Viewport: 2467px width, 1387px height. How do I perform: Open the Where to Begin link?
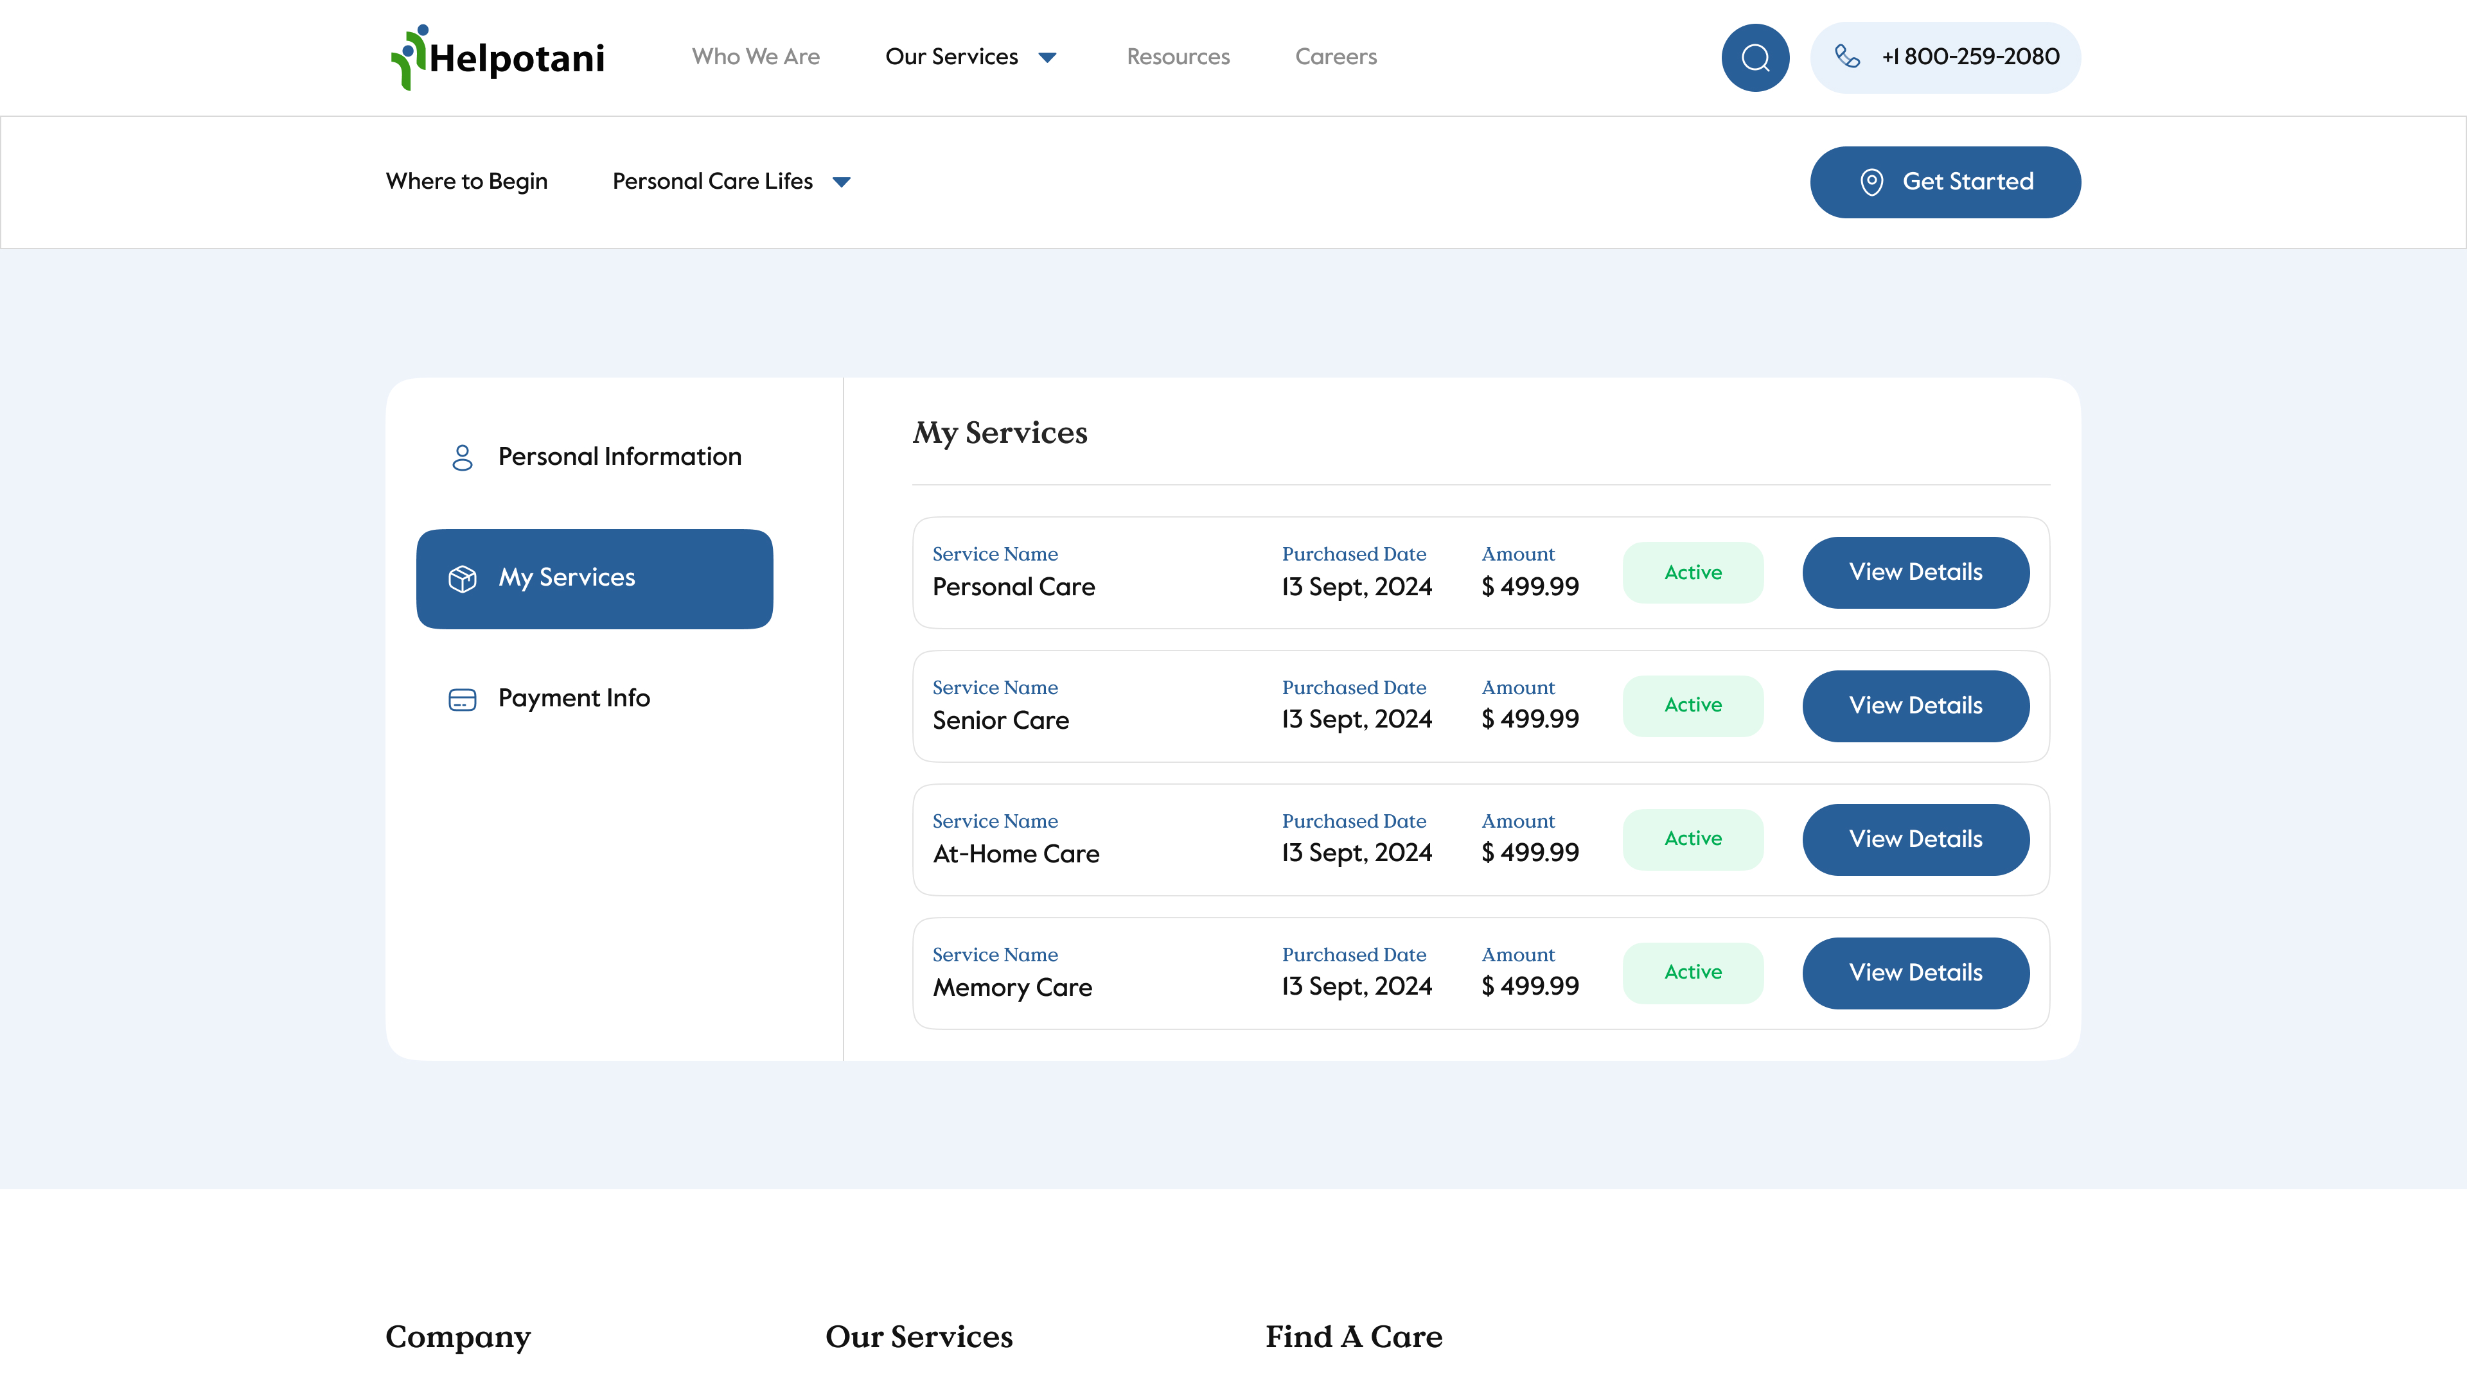466,181
